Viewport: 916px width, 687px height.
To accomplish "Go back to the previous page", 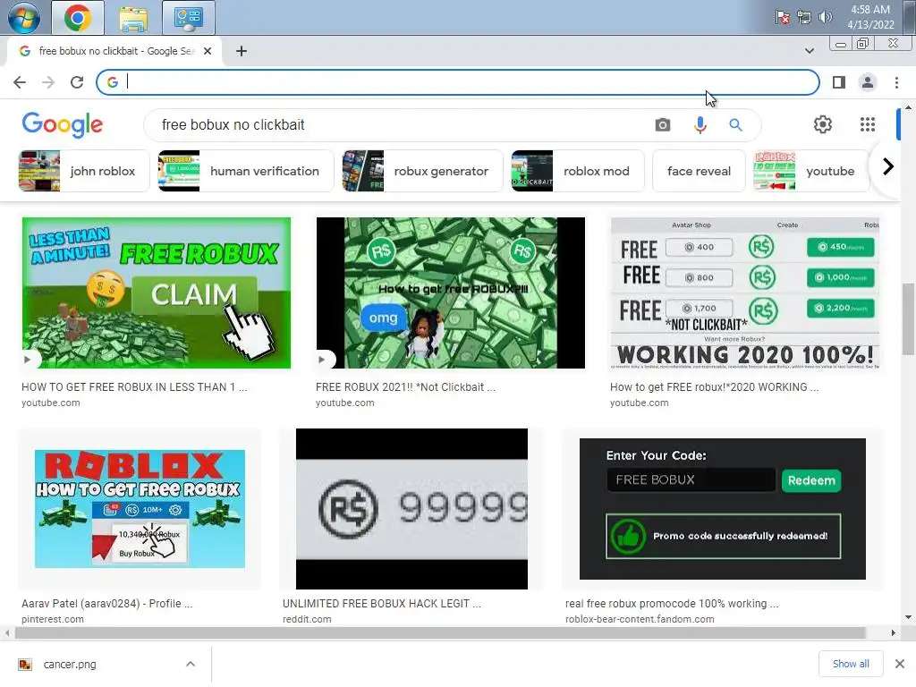I will (x=20, y=82).
